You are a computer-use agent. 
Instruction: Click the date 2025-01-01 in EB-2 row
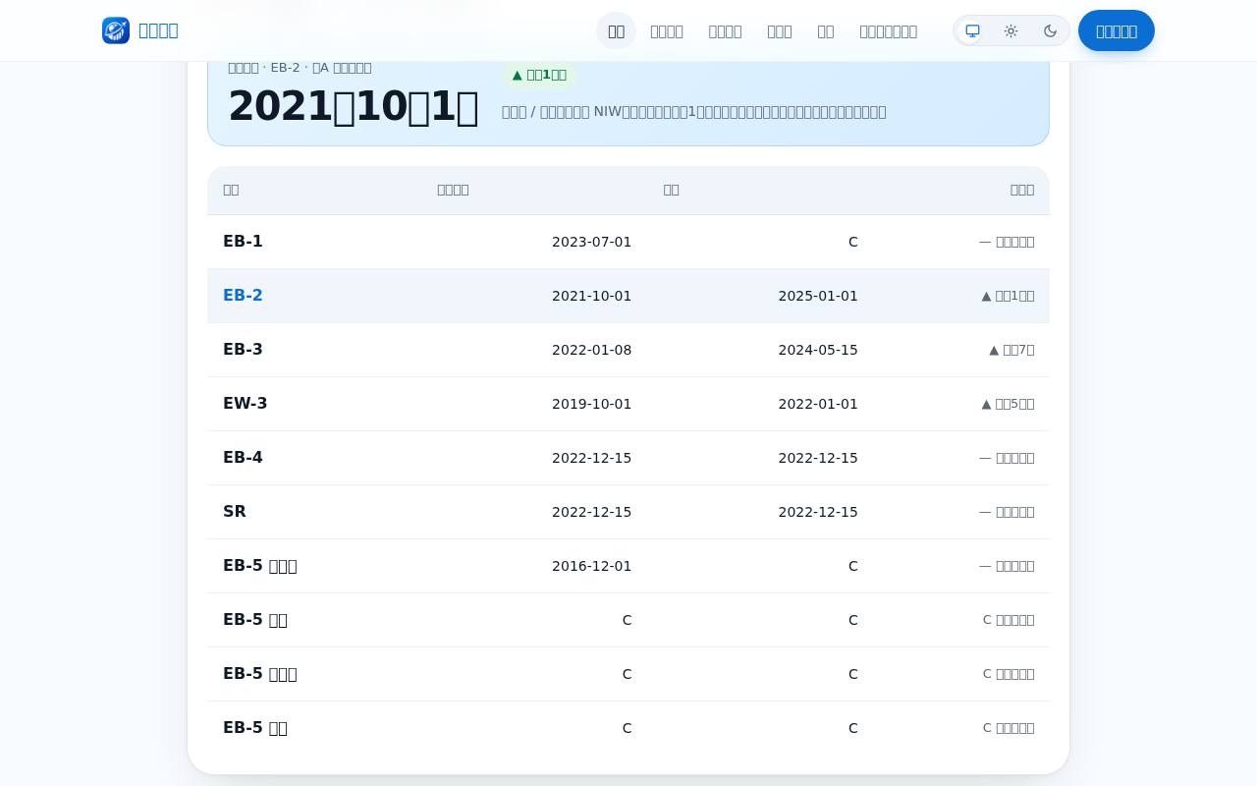(818, 296)
